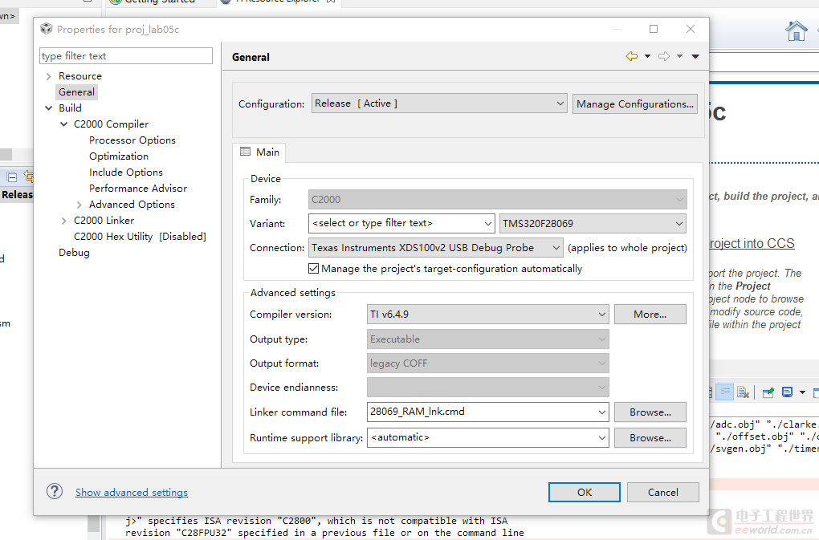Toggle the highlighted word wrap console icon

724,392
